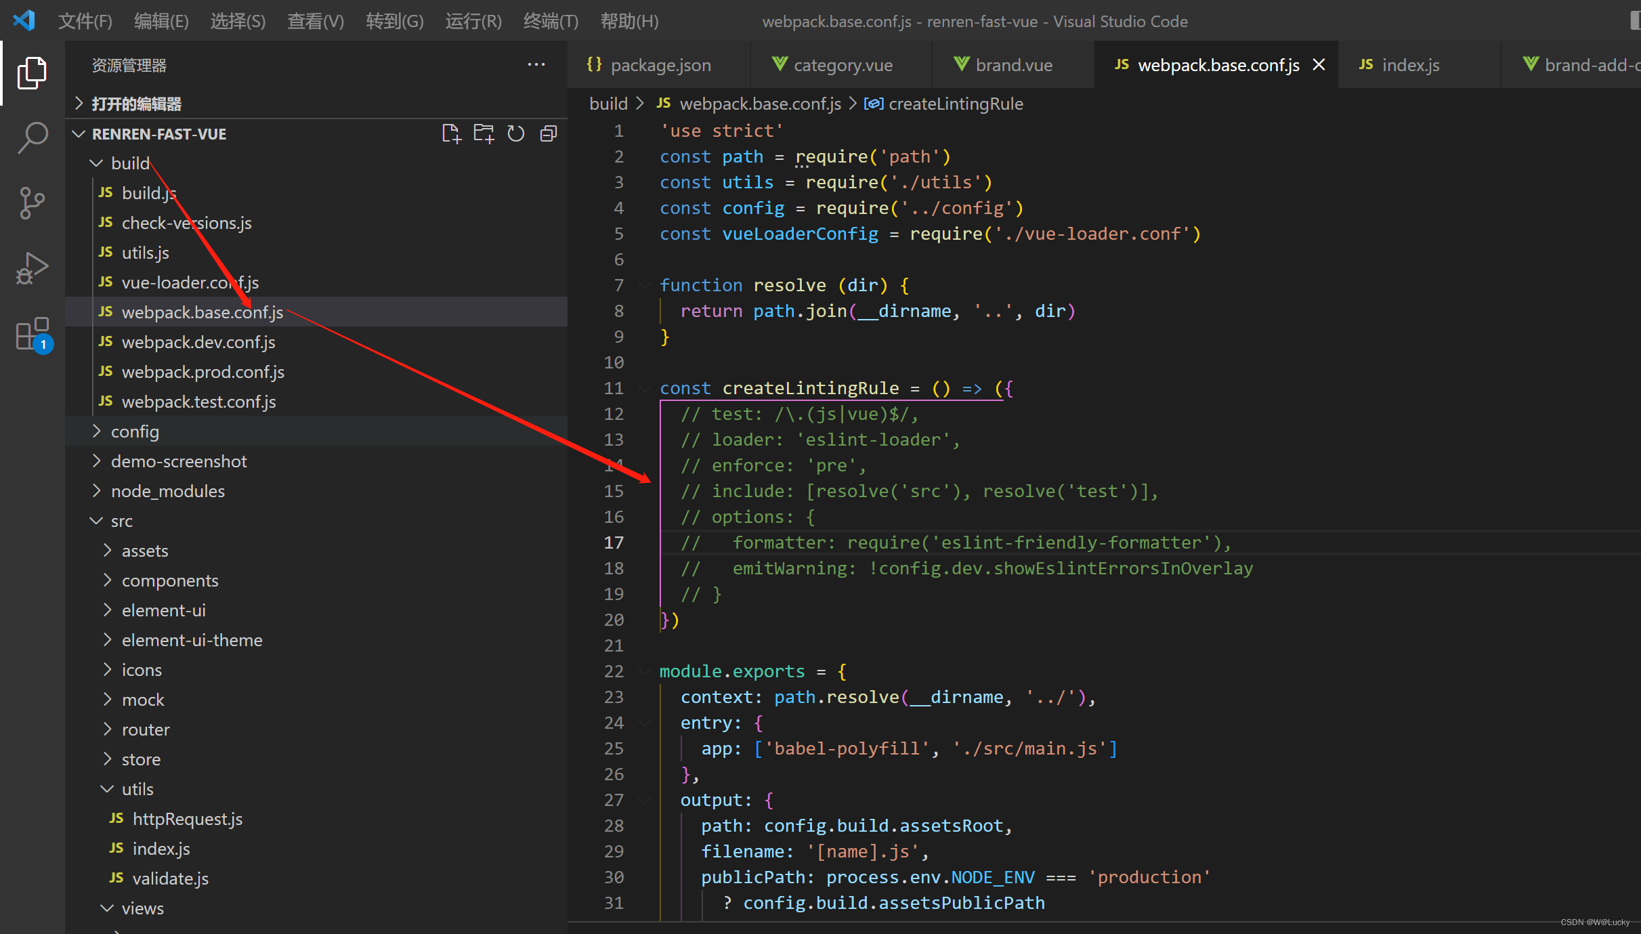This screenshot has height=934, width=1641.
Task: Click createLintingRule in the breadcrumb
Action: click(955, 104)
